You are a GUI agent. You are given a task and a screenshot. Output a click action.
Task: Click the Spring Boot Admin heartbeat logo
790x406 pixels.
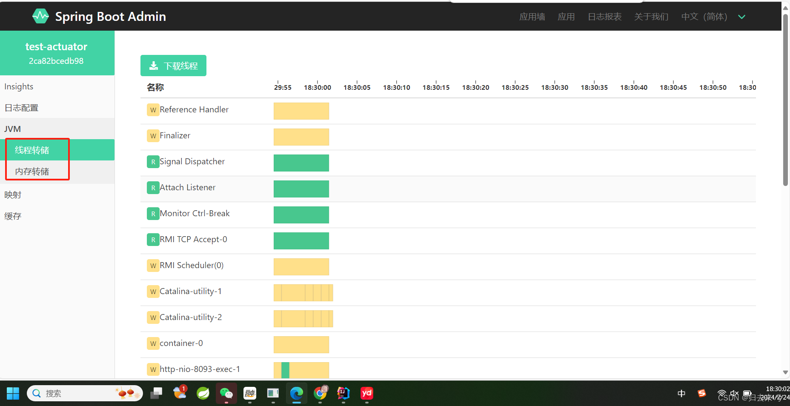tap(40, 16)
